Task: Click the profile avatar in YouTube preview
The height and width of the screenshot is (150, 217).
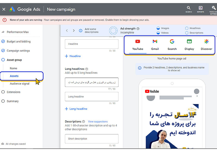Action: point(196,92)
